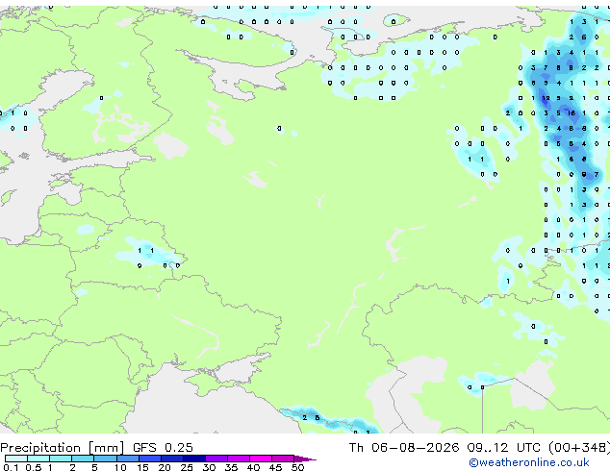Screen dimensions: 610x471
Task: Click the legend scale label "0.5"
Action: coord(34,467)
